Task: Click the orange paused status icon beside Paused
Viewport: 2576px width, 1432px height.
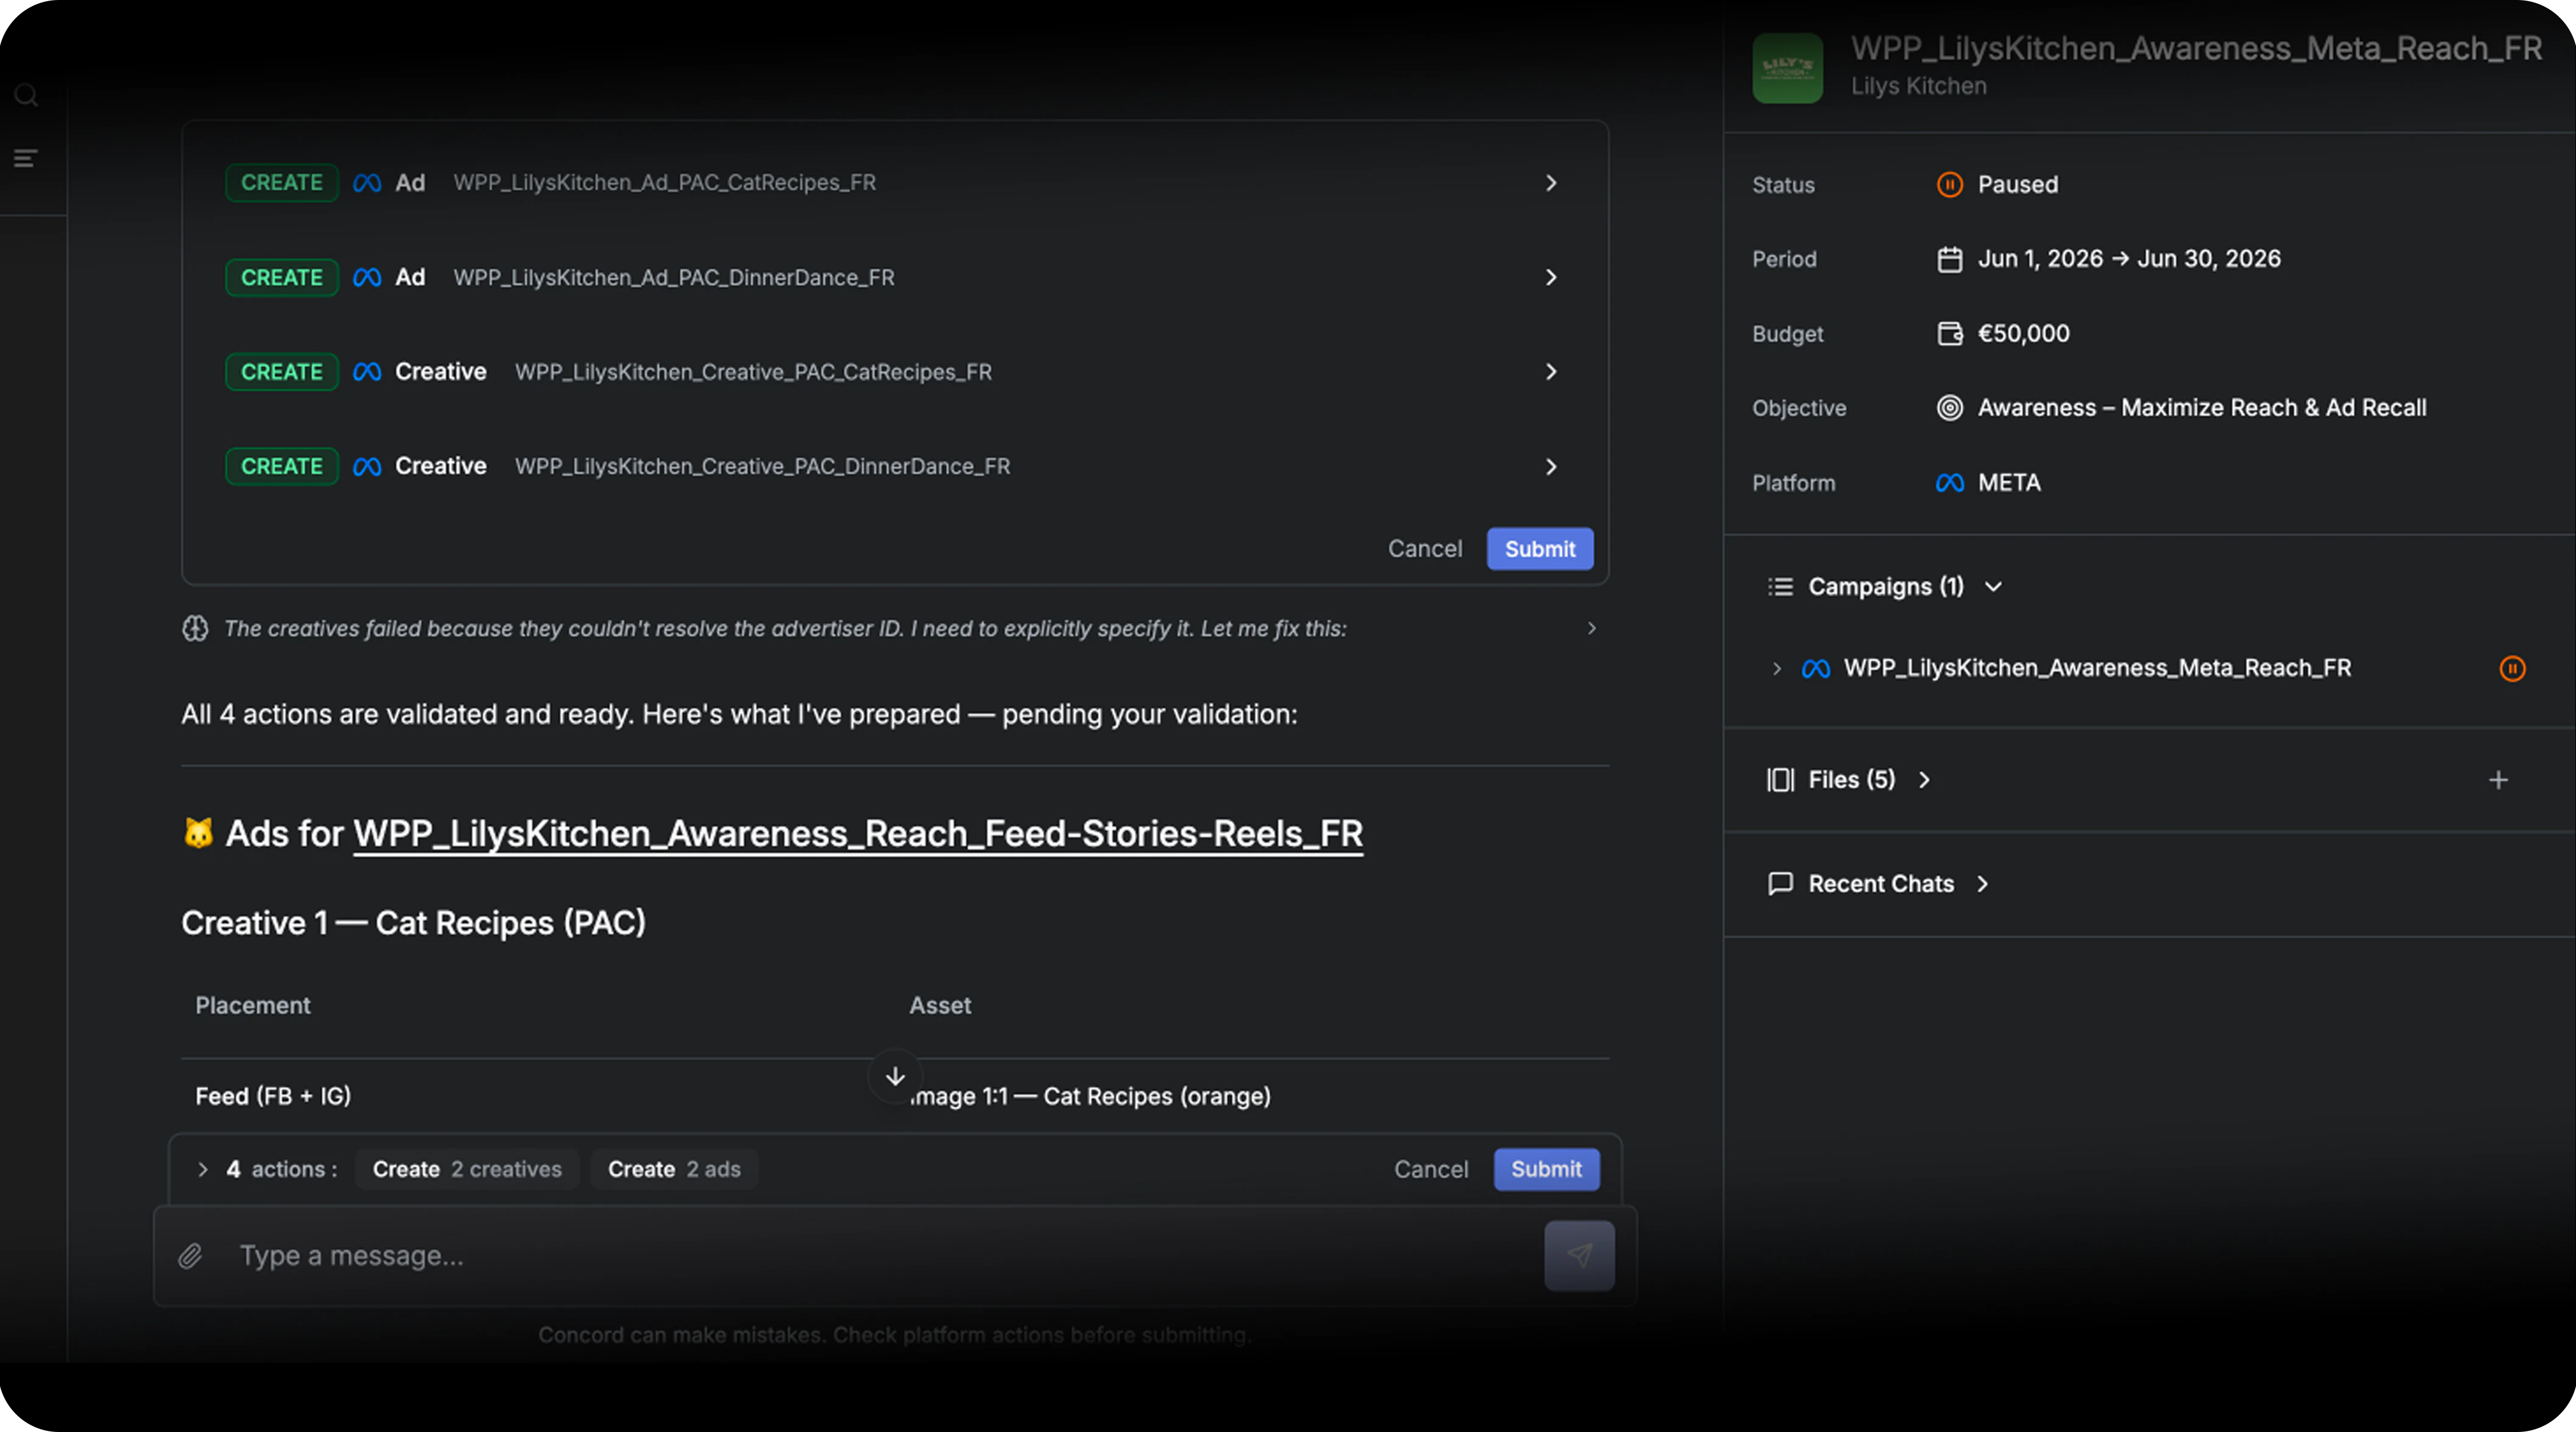Action: (x=1950, y=185)
